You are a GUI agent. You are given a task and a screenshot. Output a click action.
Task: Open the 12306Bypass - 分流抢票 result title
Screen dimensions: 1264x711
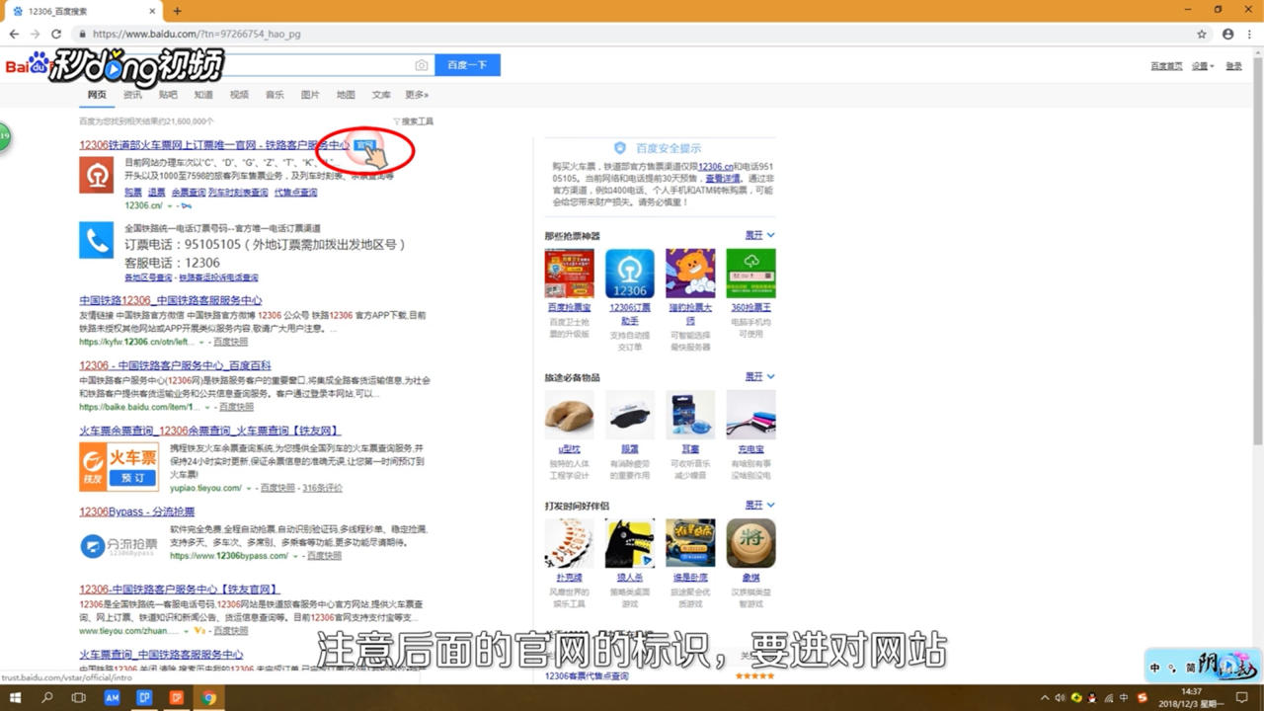[137, 512]
